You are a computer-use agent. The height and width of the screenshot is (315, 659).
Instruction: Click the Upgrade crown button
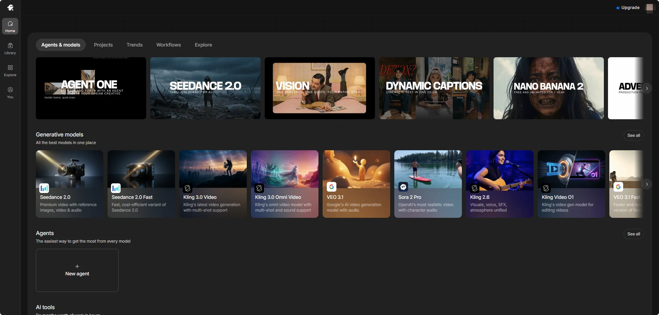[x=628, y=8]
